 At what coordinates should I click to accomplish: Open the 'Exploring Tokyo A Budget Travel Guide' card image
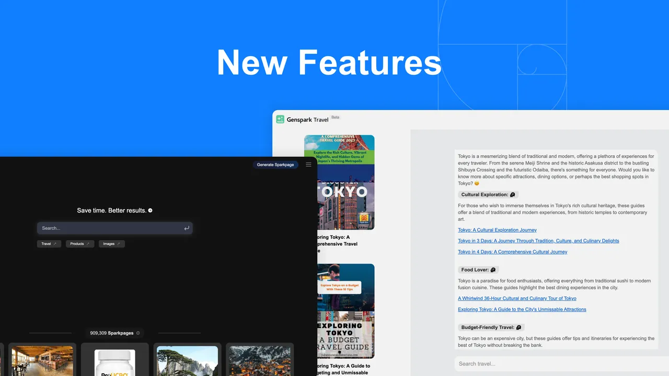click(x=345, y=311)
